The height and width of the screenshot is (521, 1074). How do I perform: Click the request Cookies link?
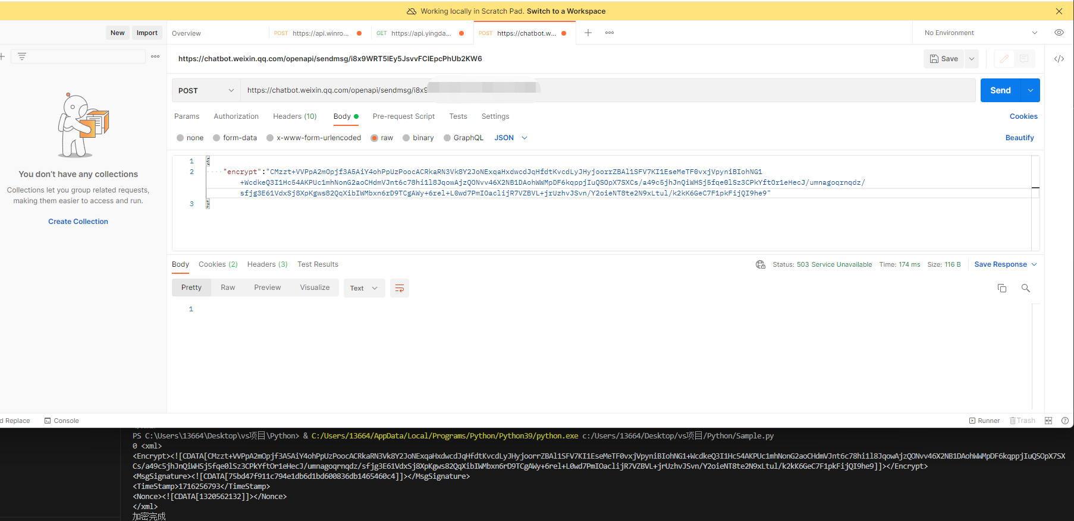1023,116
